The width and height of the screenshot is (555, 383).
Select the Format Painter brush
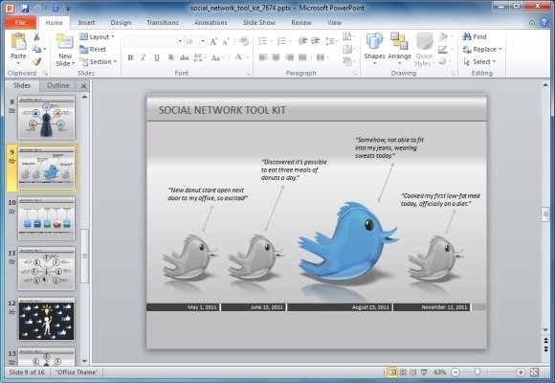pyautogui.click(x=36, y=61)
